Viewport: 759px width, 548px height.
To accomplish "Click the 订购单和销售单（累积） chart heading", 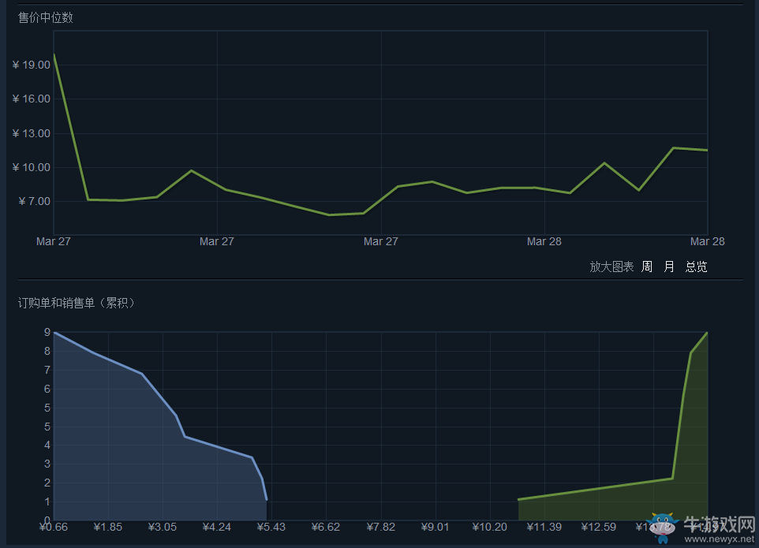I will (x=77, y=303).
